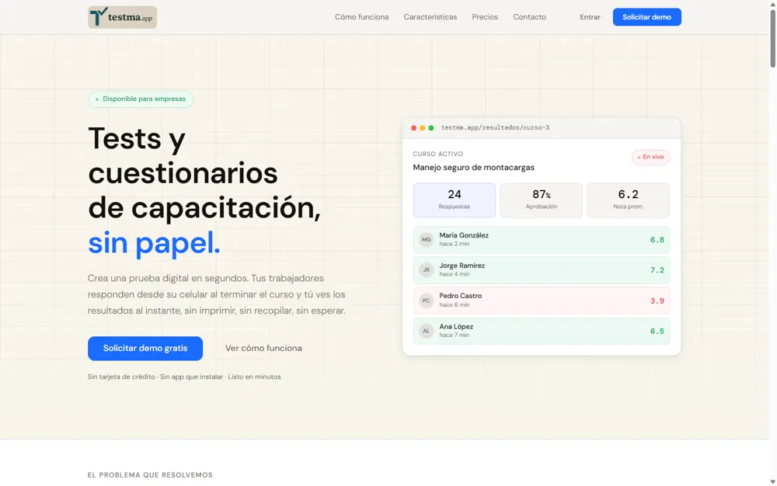Click the yellow window dot in mockup

coord(422,127)
